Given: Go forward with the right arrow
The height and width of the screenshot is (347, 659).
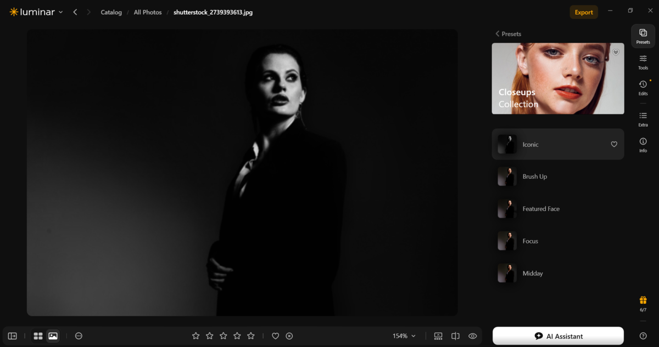Looking at the screenshot, I should (x=88, y=12).
